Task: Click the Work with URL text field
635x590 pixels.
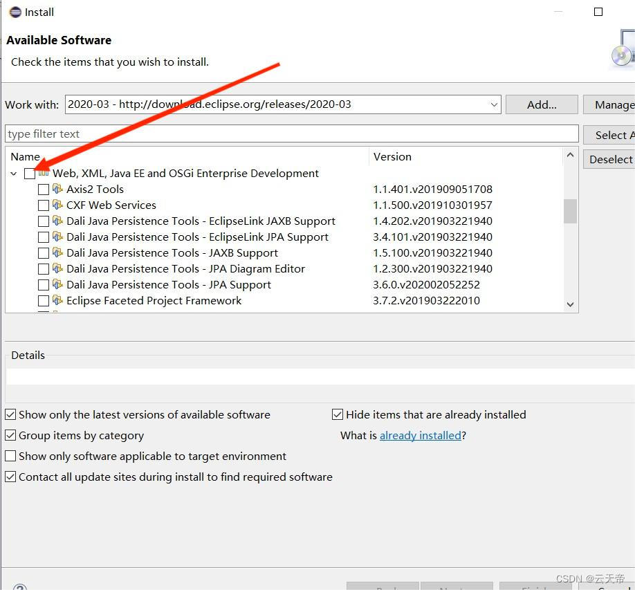Action: (277, 104)
